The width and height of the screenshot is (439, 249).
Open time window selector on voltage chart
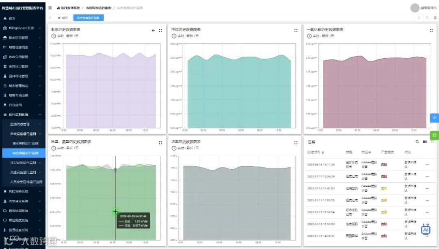point(65,36)
